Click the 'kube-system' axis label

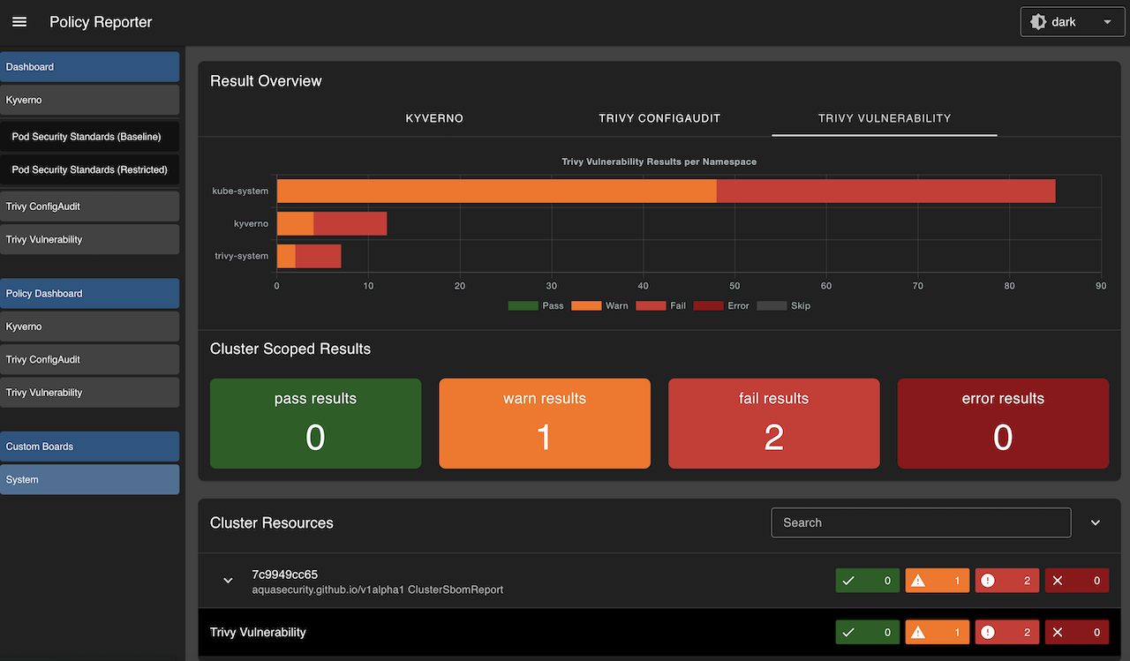click(x=240, y=191)
